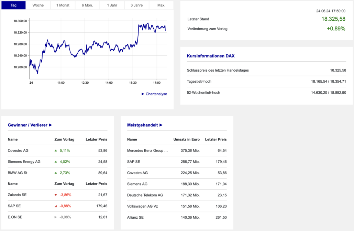The width and height of the screenshot is (354, 231).
Task: Click the Volkswagen turnover 151,58 Mio.
Action: (190, 206)
